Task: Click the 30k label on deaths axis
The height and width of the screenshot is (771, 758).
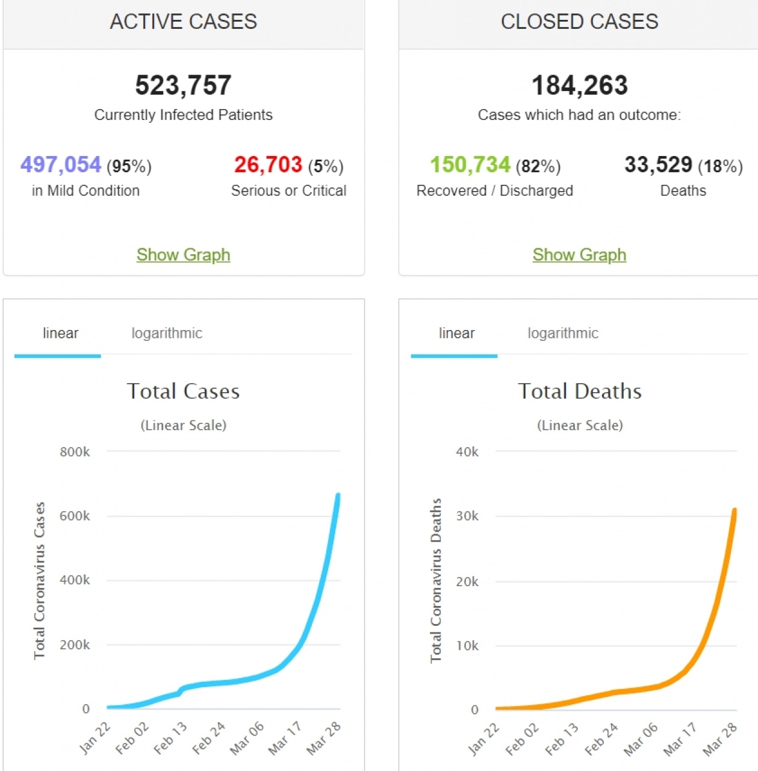Action: 467,516
